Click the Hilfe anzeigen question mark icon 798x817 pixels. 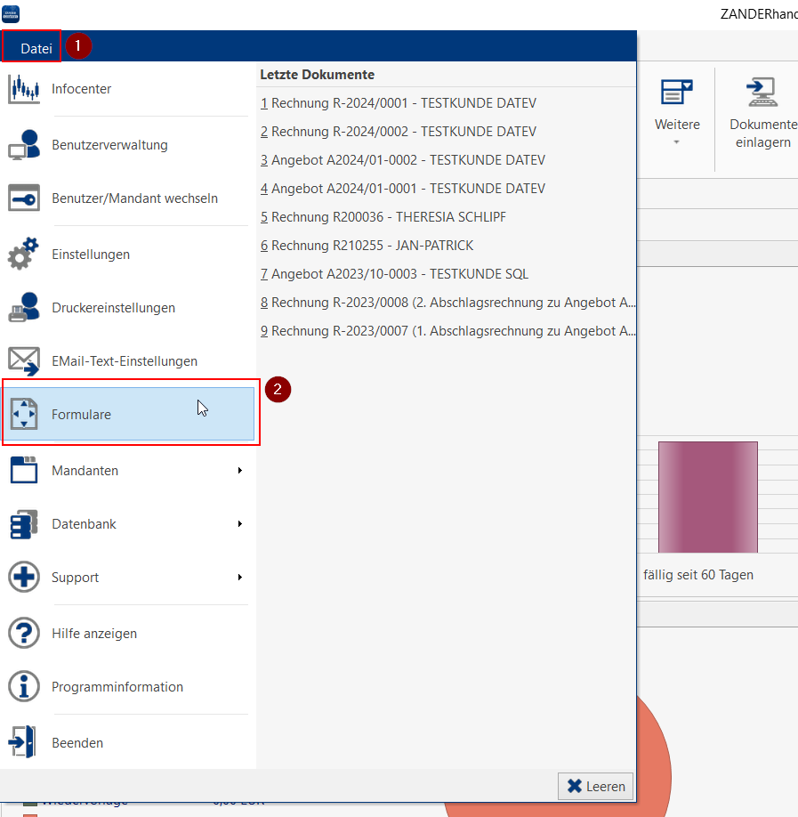click(24, 634)
